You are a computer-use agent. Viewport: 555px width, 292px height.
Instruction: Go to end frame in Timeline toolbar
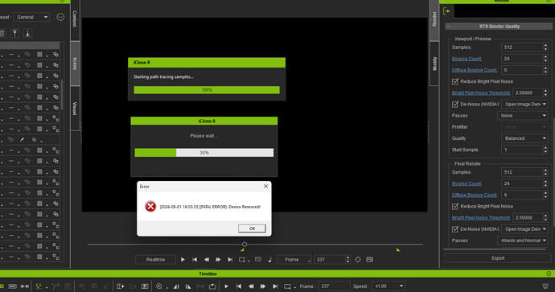coord(275,286)
